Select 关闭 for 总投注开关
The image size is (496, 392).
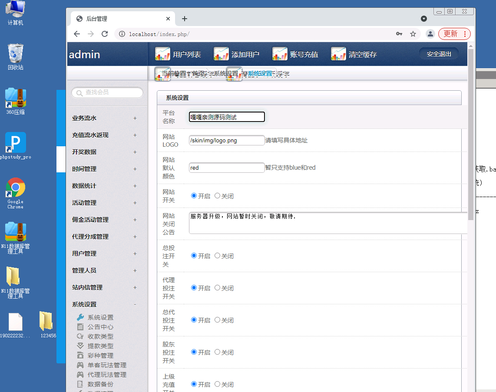pos(218,256)
